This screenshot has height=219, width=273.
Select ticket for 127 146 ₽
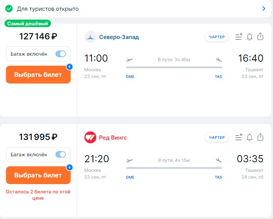pos(38,75)
